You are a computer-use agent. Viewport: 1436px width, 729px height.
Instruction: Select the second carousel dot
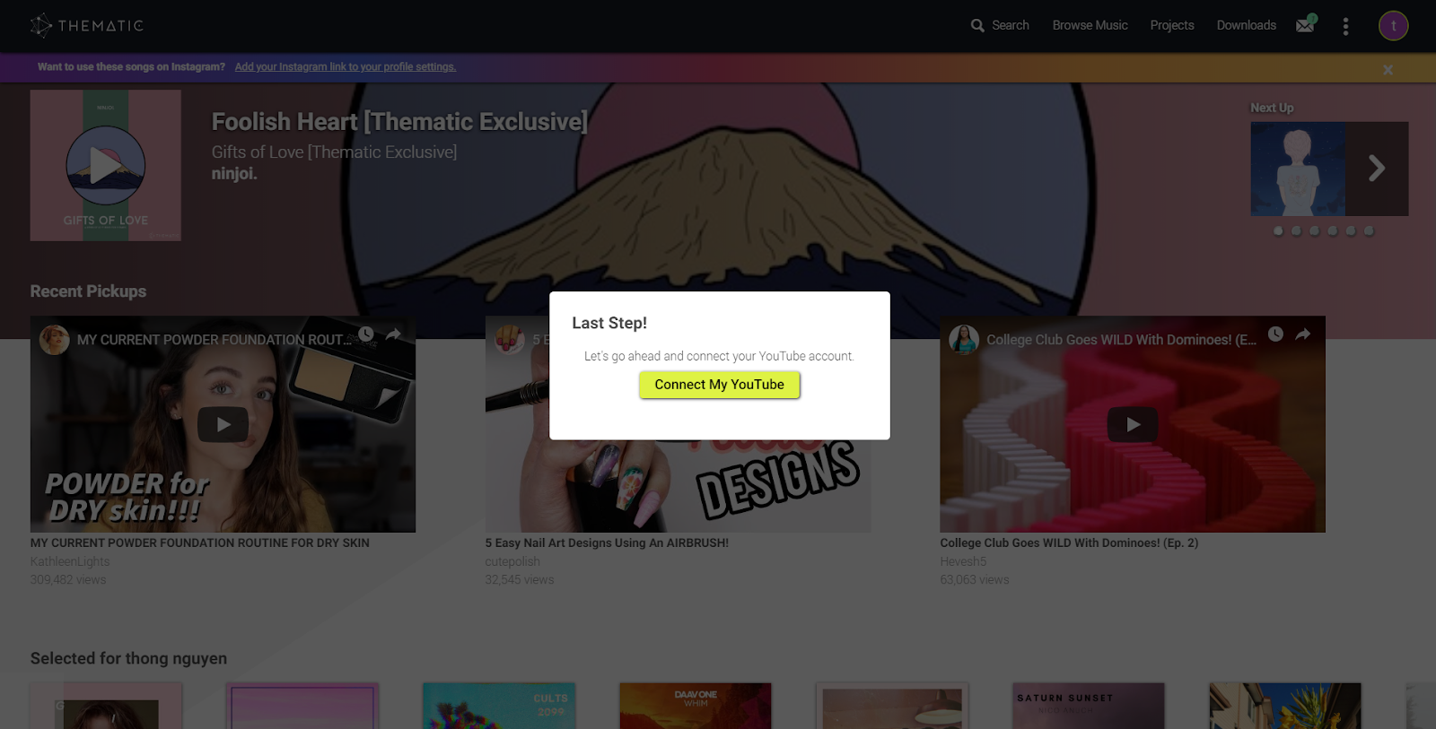pos(1296,230)
